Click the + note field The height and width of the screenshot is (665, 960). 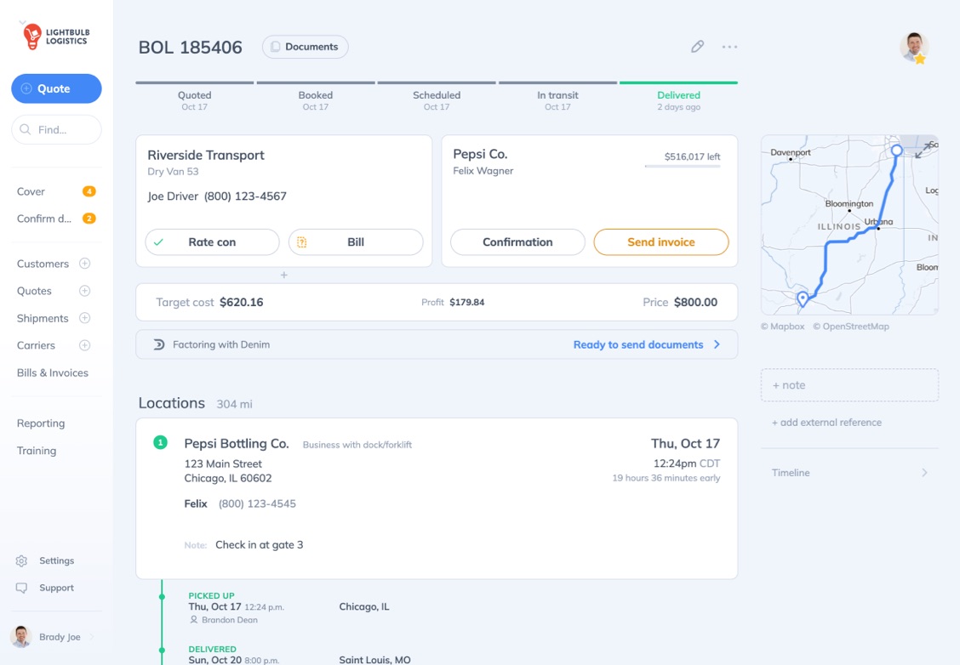point(849,385)
